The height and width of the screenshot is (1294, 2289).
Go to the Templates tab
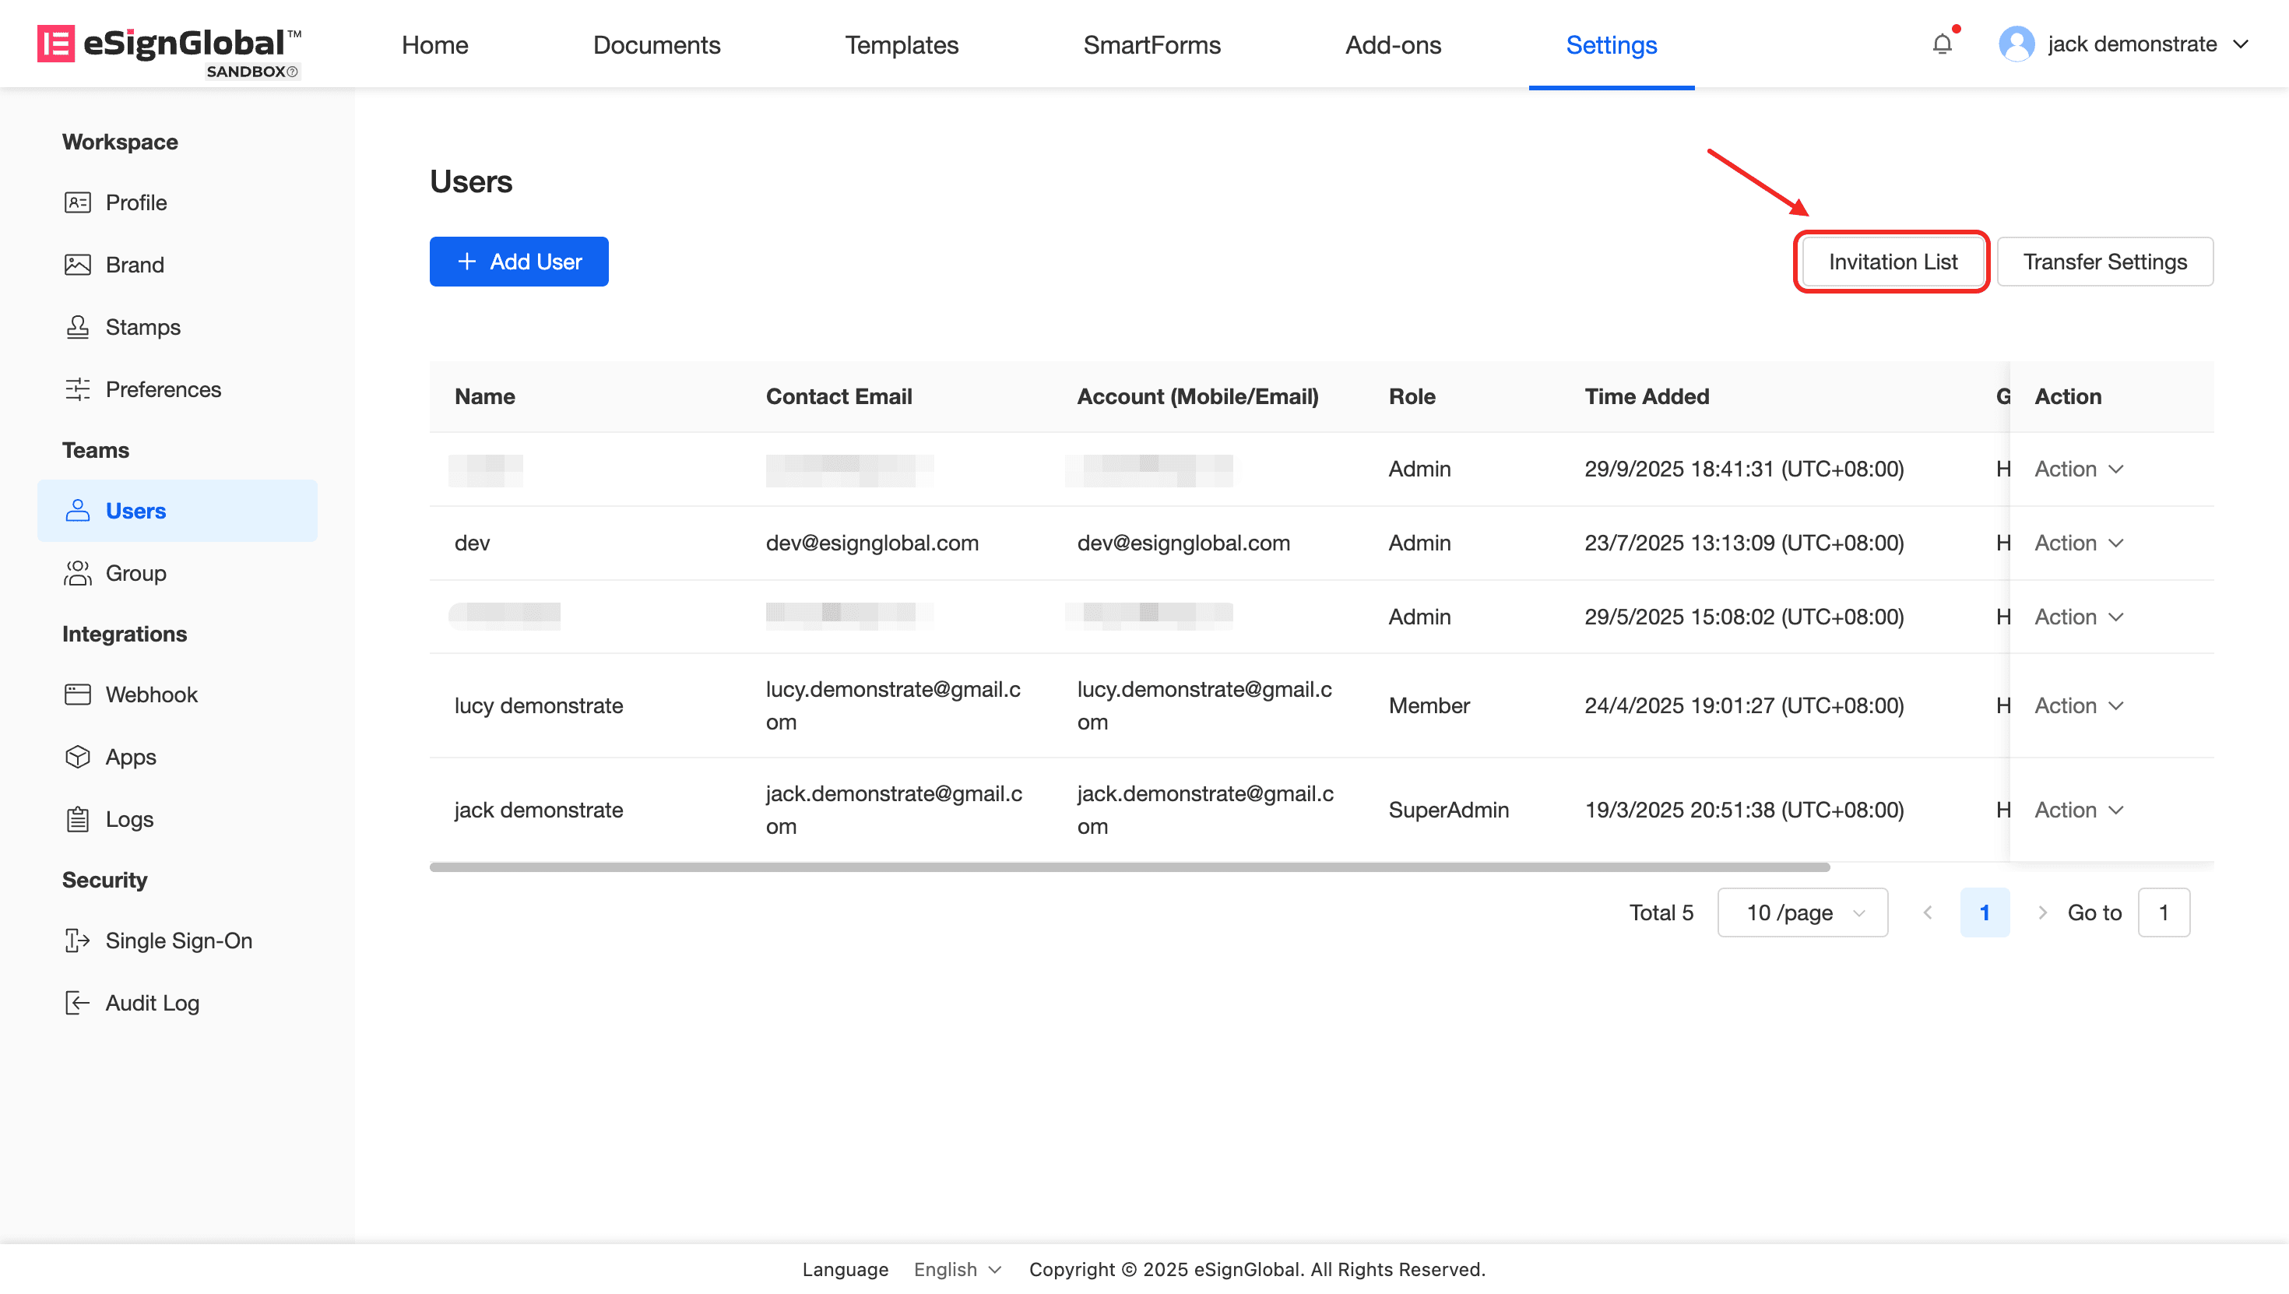click(x=901, y=44)
